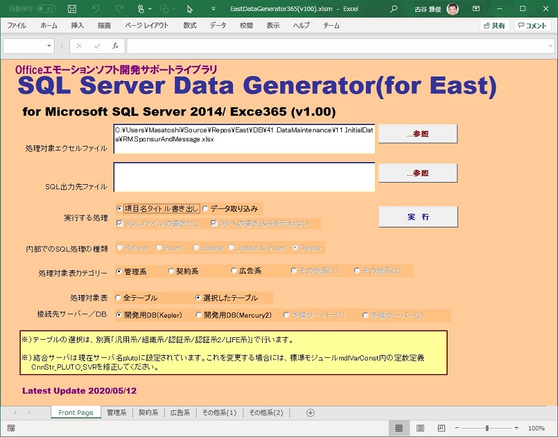Open the 描画 ribbon tab
The image size is (558, 437).
(104, 25)
